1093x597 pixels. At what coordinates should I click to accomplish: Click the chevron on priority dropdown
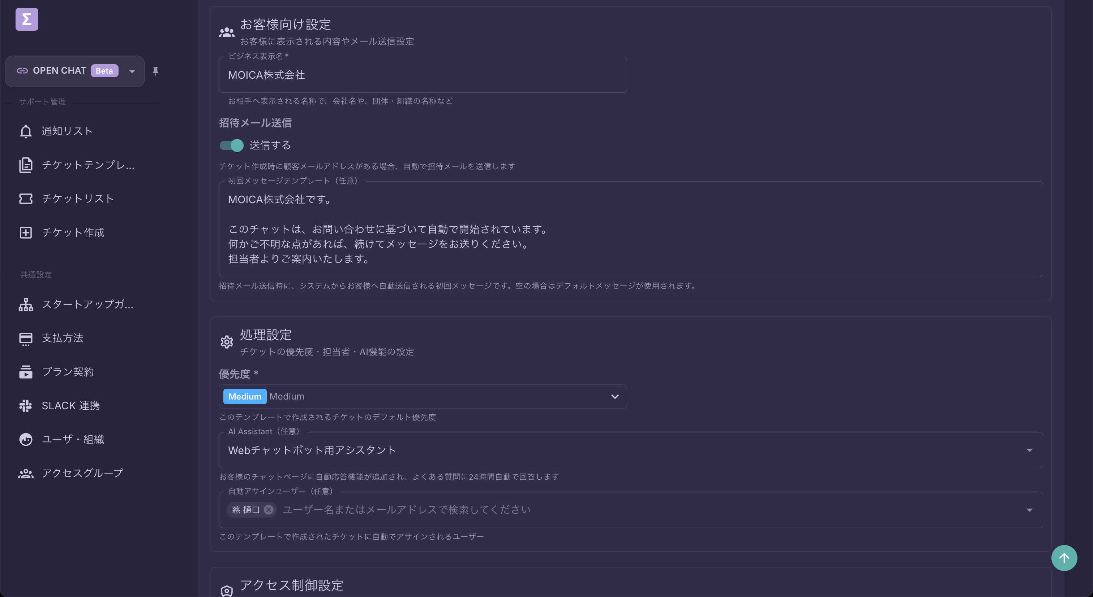pyautogui.click(x=615, y=397)
